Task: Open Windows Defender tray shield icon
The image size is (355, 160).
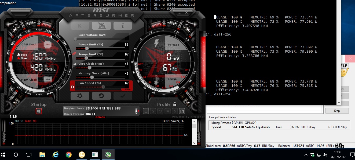Action: pos(313,155)
